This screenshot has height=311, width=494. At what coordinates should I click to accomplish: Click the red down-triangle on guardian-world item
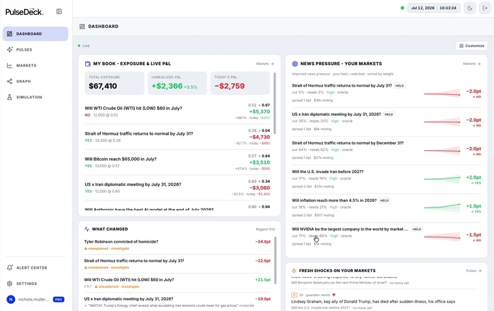334,295
